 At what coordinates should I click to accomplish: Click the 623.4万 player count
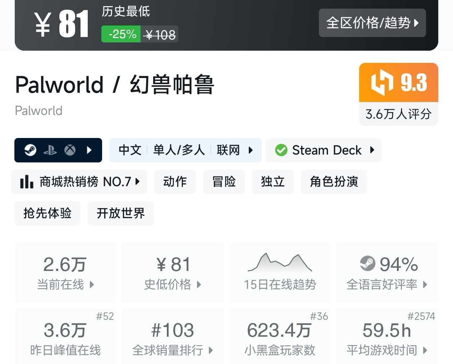coord(279,330)
